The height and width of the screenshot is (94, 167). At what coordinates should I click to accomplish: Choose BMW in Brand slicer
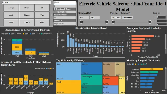point(11,22)
